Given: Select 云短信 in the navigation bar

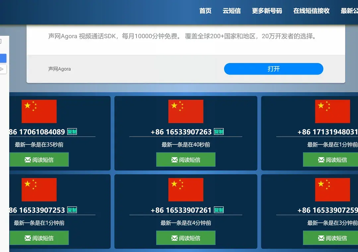Looking at the screenshot, I should pos(232,11).
